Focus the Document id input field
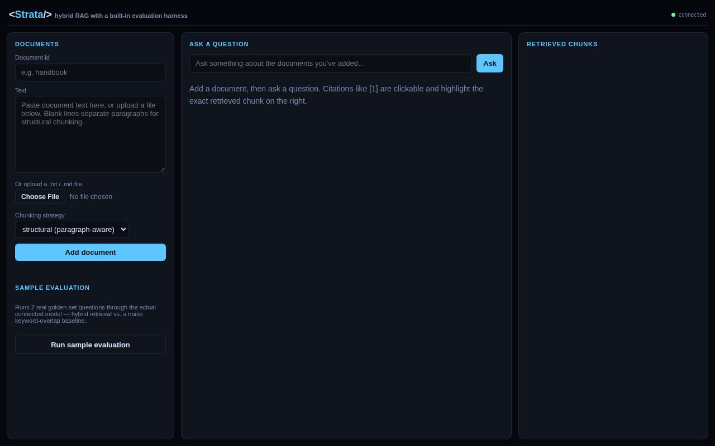 pyautogui.click(x=90, y=72)
